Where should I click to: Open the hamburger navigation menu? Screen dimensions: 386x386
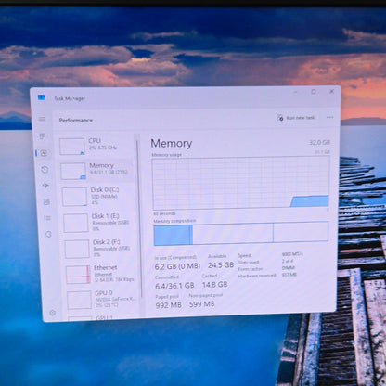point(42,120)
